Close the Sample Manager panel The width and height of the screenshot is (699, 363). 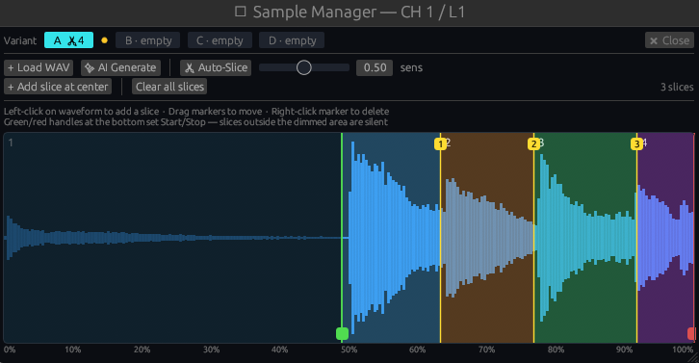(669, 40)
